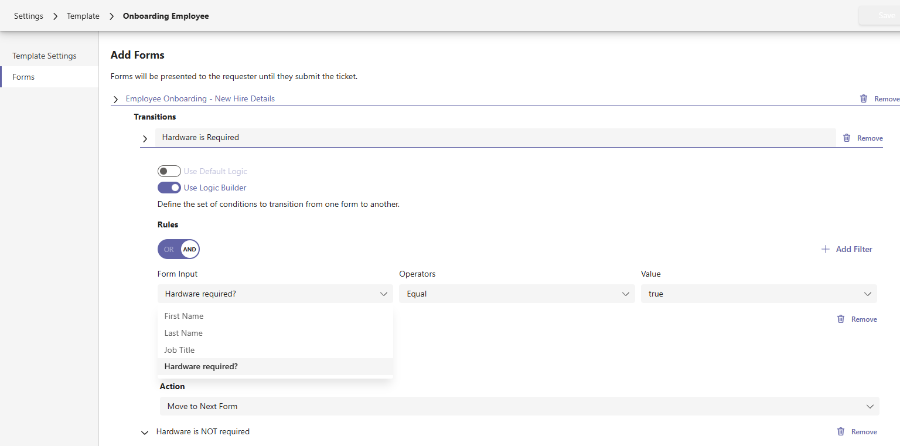This screenshot has height=446, width=900.
Task: Open the Value dropdown showing true
Action: [758, 294]
